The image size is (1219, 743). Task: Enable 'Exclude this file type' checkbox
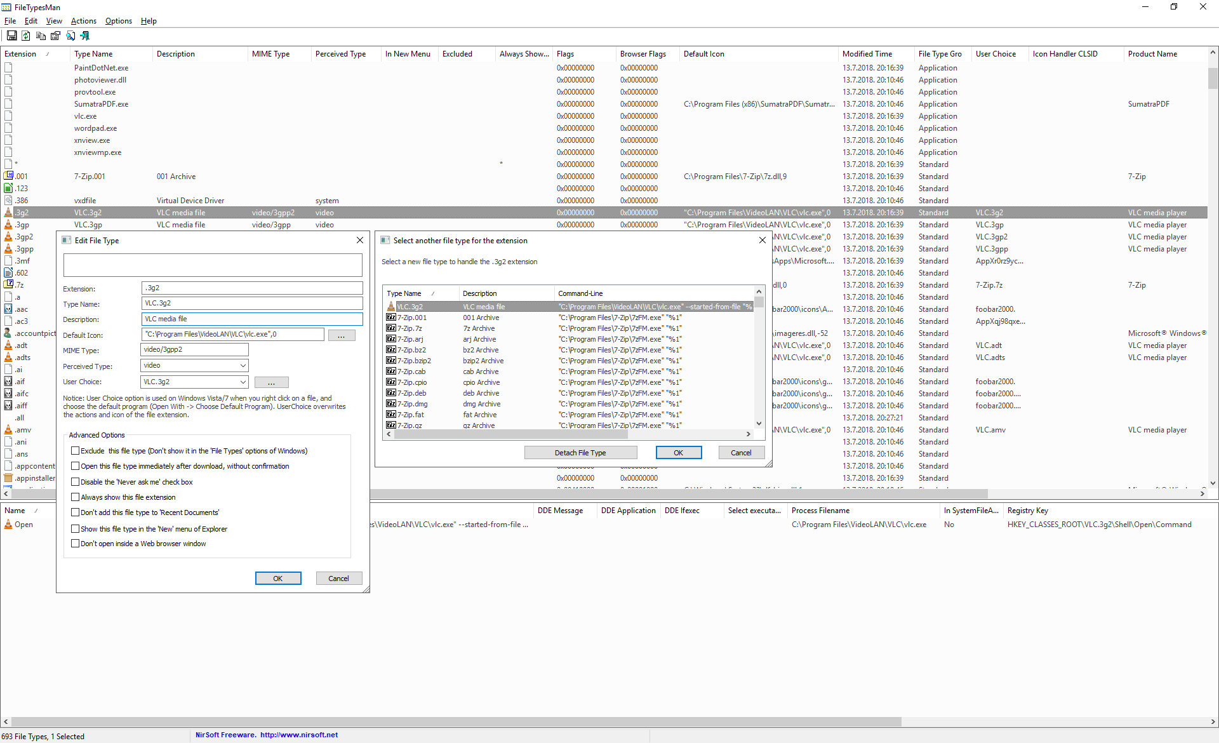[76, 451]
